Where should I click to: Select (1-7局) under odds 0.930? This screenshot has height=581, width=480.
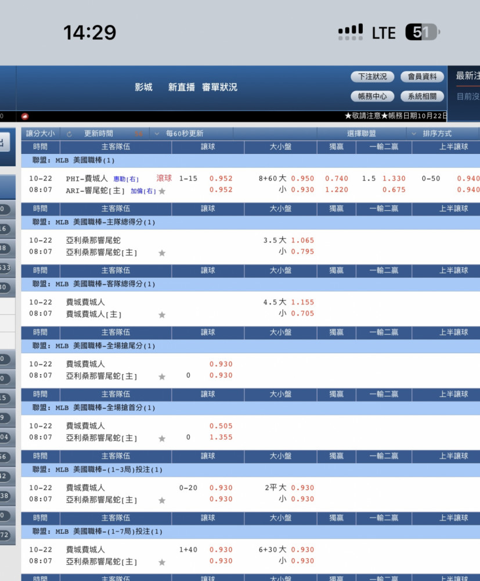[302, 561]
